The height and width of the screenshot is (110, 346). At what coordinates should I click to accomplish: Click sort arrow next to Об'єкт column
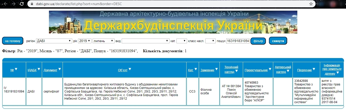coord(130,69)
